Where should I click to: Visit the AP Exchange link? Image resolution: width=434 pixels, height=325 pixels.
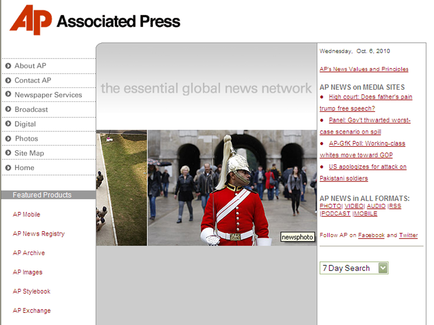click(31, 311)
